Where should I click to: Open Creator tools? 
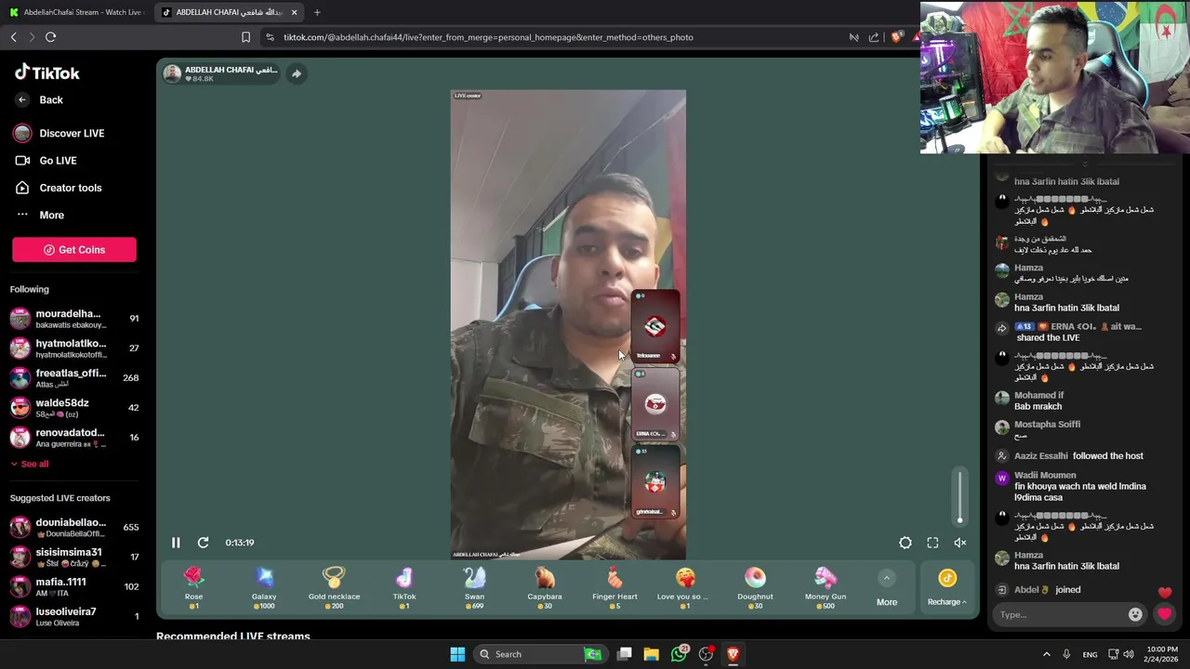pyautogui.click(x=59, y=188)
